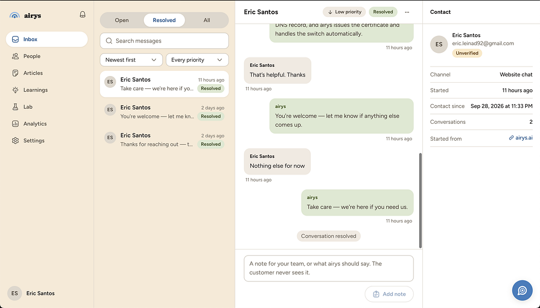Click the Learnings lightbulb icon

click(x=15, y=90)
